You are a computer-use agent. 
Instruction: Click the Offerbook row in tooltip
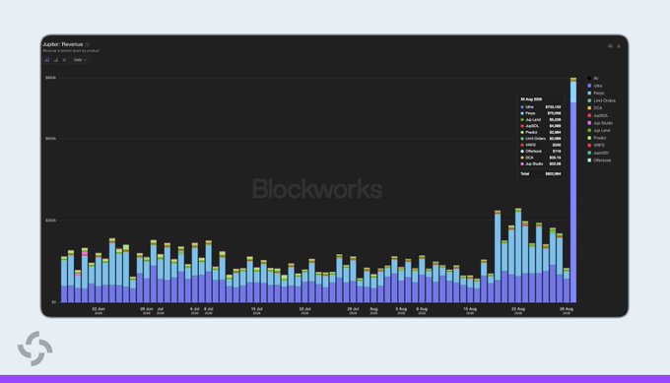pos(541,152)
